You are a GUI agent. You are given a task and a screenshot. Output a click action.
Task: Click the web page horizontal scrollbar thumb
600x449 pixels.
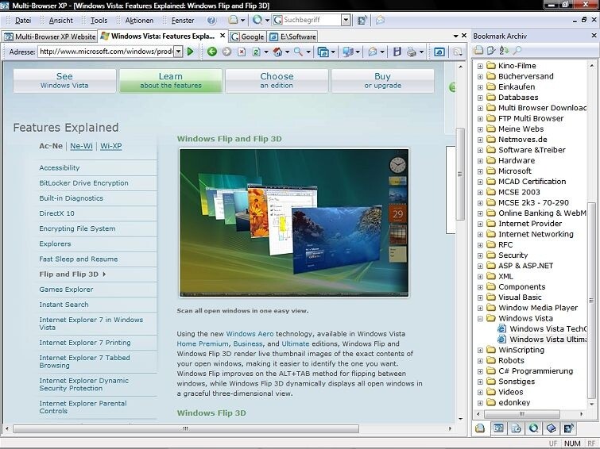(x=186, y=428)
